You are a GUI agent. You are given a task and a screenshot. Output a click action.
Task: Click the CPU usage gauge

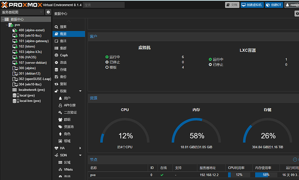tap(125, 131)
